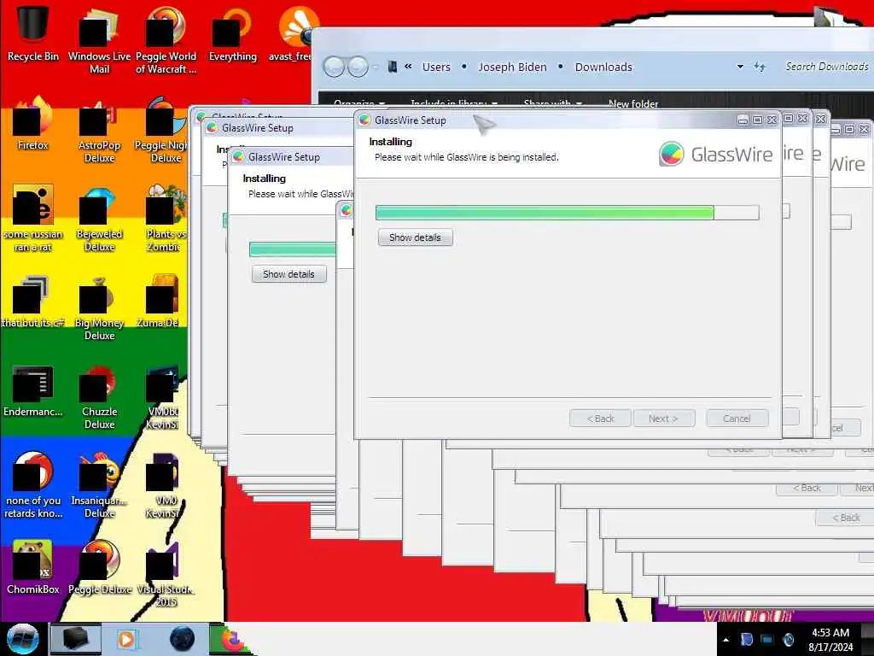The image size is (874, 656).
Task: Click the Explorer refresh button
Action: [759, 67]
